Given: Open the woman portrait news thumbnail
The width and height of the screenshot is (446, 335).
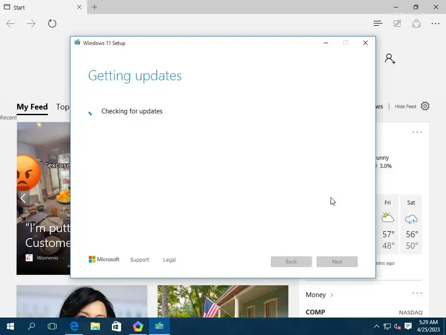Looking at the screenshot, I should point(82,301).
